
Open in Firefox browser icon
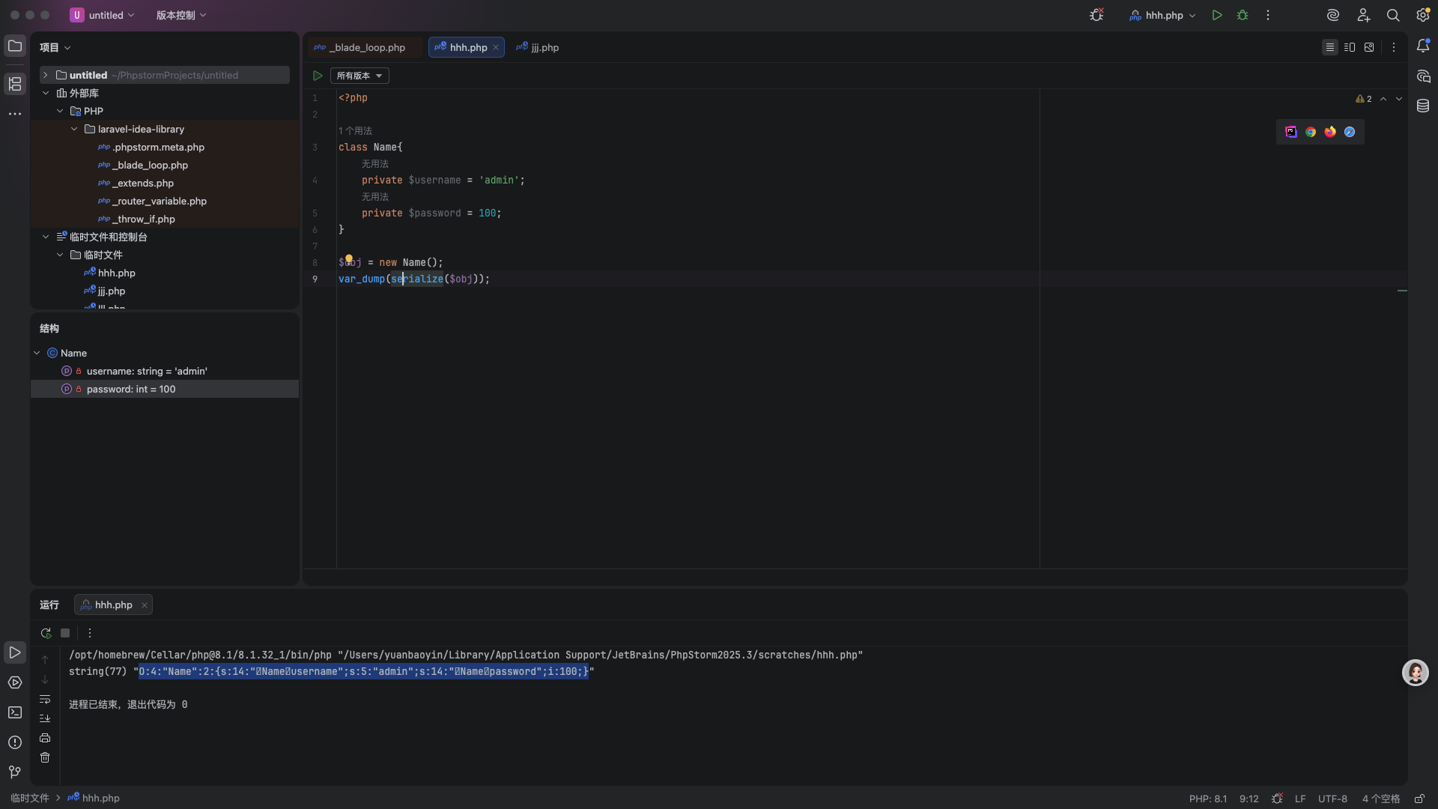pyautogui.click(x=1330, y=132)
